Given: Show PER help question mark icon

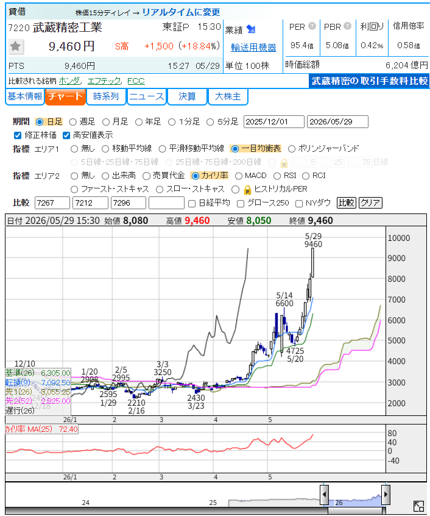Looking at the screenshot, I should click(312, 26).
